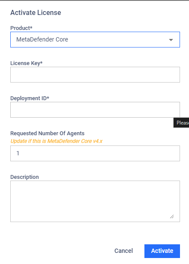The height and width of the screenshot is (264, 189).
Task: Click the Description label
Action: pos(24,177)
